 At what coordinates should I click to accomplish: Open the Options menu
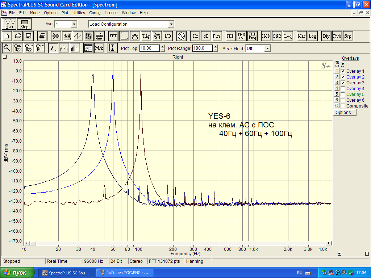51,13
